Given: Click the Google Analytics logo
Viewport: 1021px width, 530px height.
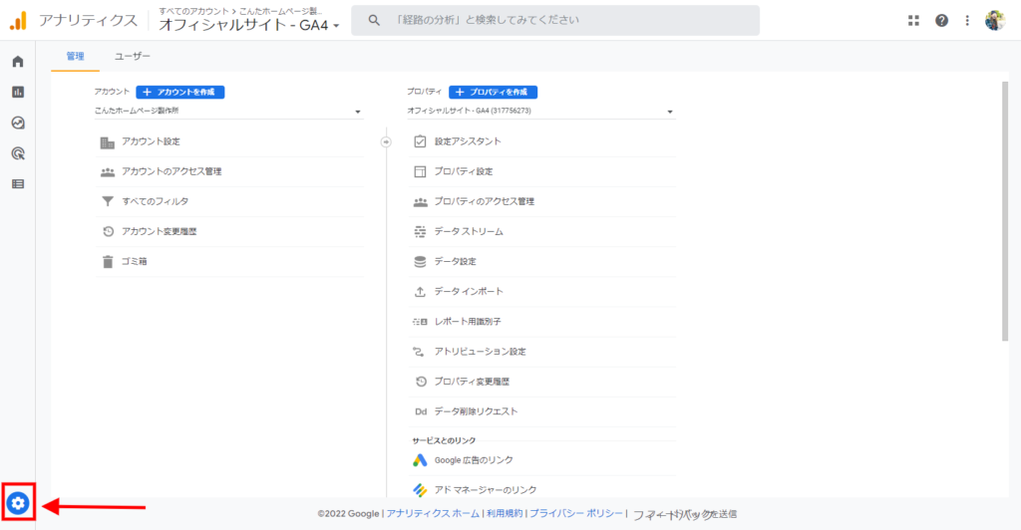Looking at the screenshot, I should [18, 21].
